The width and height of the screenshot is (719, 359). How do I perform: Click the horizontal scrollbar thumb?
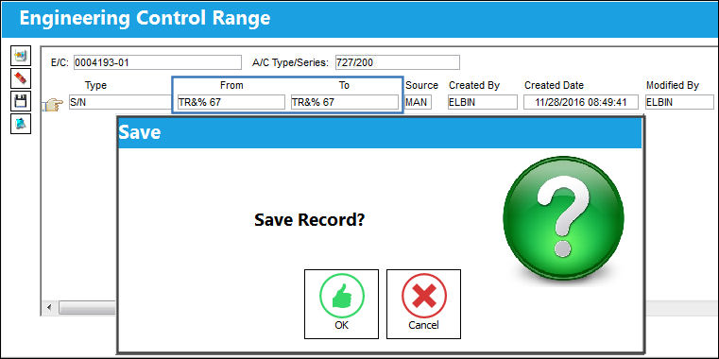[x=87, y=307]
